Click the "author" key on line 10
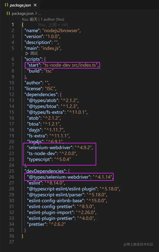This screenshot has width=159, height=252. (34, 83)
